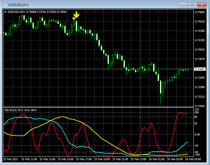Click the 50 level on indicator scale

point(196,124)
